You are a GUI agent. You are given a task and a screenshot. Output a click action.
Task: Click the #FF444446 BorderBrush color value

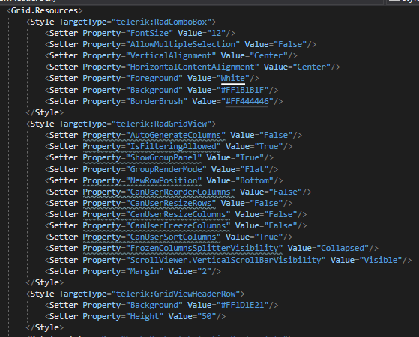tap(247, 101)
